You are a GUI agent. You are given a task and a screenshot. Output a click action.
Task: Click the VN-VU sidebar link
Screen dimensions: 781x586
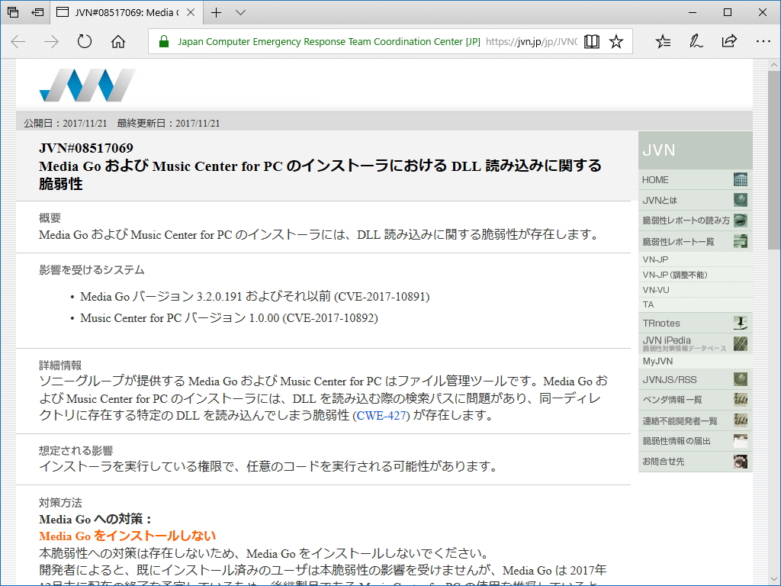point(656,290)
